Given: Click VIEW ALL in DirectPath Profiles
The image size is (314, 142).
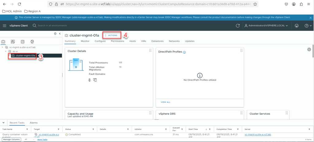Looking at the screenshot, I should click(x=166, y=102).
